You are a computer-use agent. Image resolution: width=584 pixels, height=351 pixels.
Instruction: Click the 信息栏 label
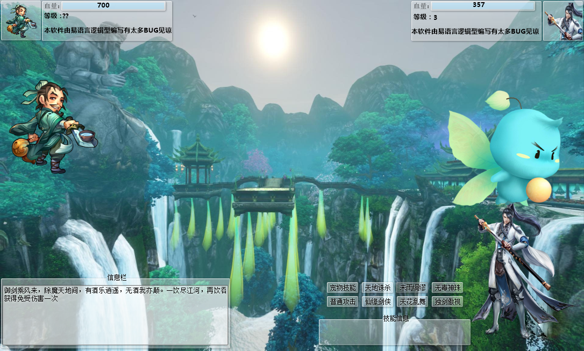(117, 277)
